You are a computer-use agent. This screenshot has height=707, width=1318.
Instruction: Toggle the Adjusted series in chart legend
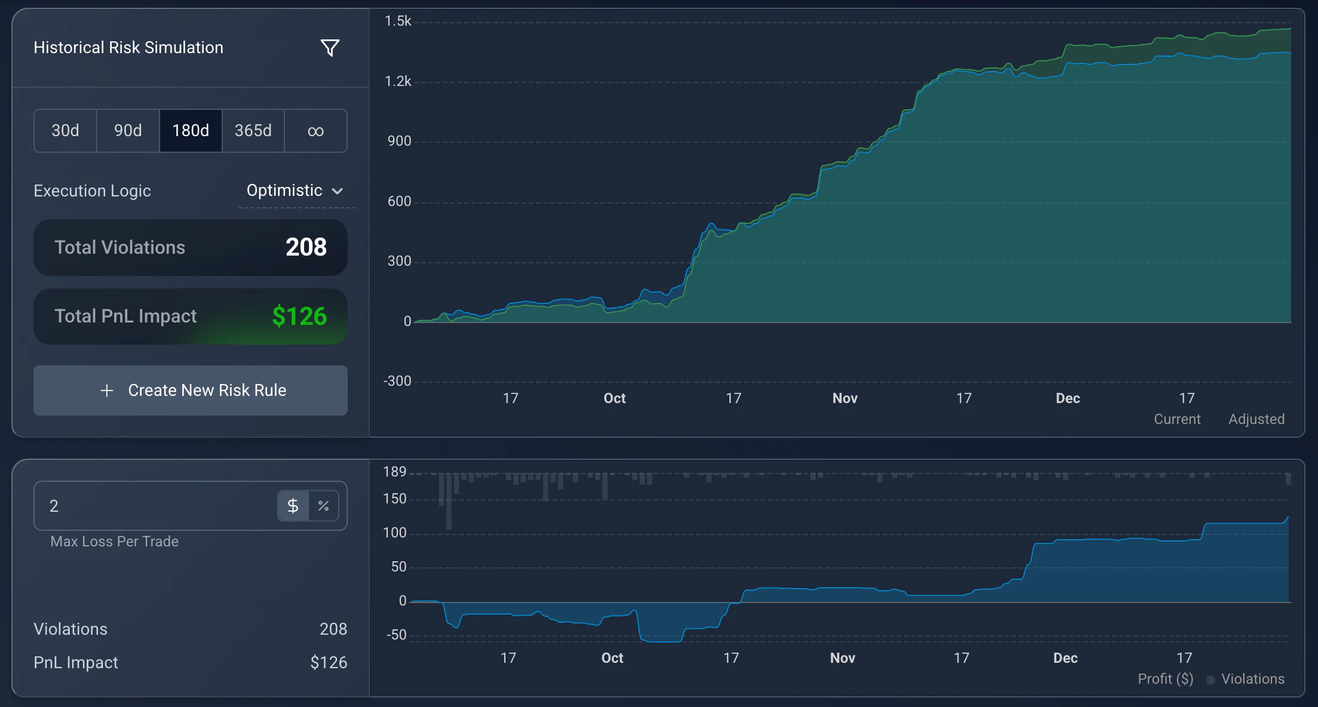[x=1256, y=419]
